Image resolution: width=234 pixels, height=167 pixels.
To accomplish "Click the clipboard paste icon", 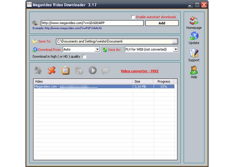I will [x=65, y=70].
